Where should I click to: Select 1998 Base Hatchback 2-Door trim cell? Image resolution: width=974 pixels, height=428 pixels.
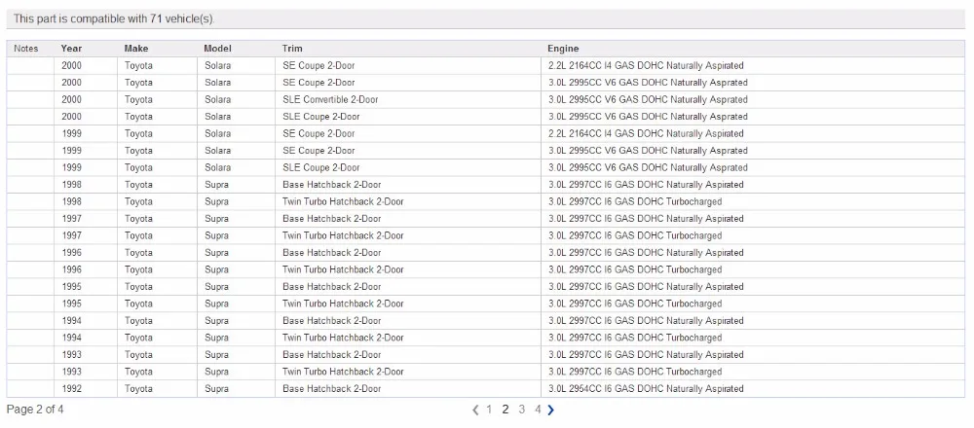coord(407,185)
